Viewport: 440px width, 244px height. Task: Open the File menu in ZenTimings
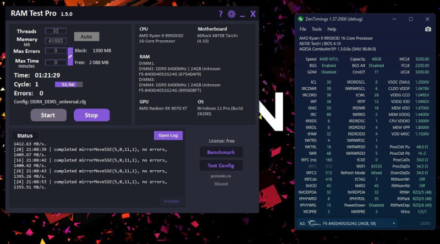tap(303, 29)
